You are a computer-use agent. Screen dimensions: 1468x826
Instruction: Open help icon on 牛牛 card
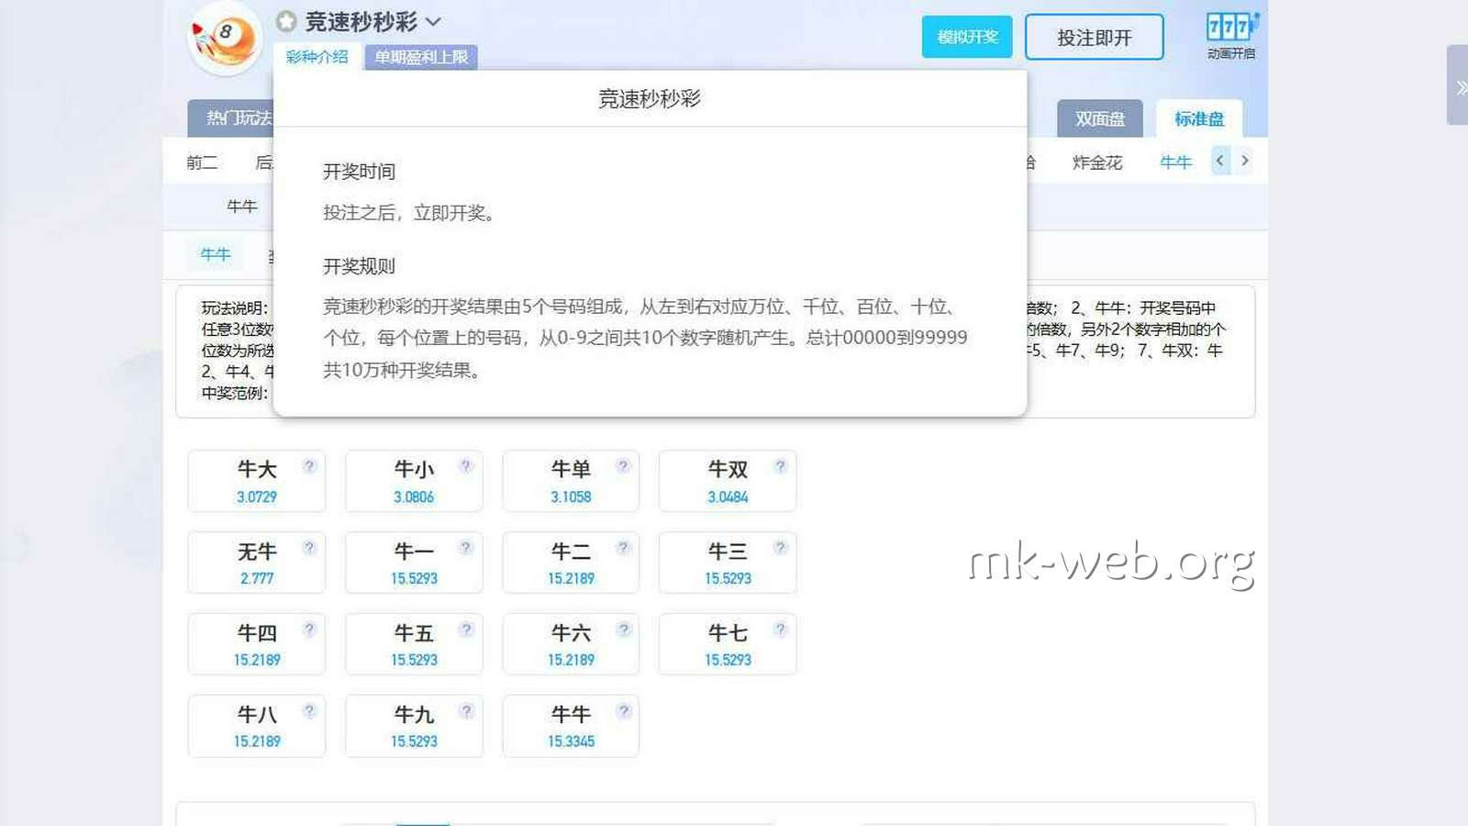tap(623, 711)
